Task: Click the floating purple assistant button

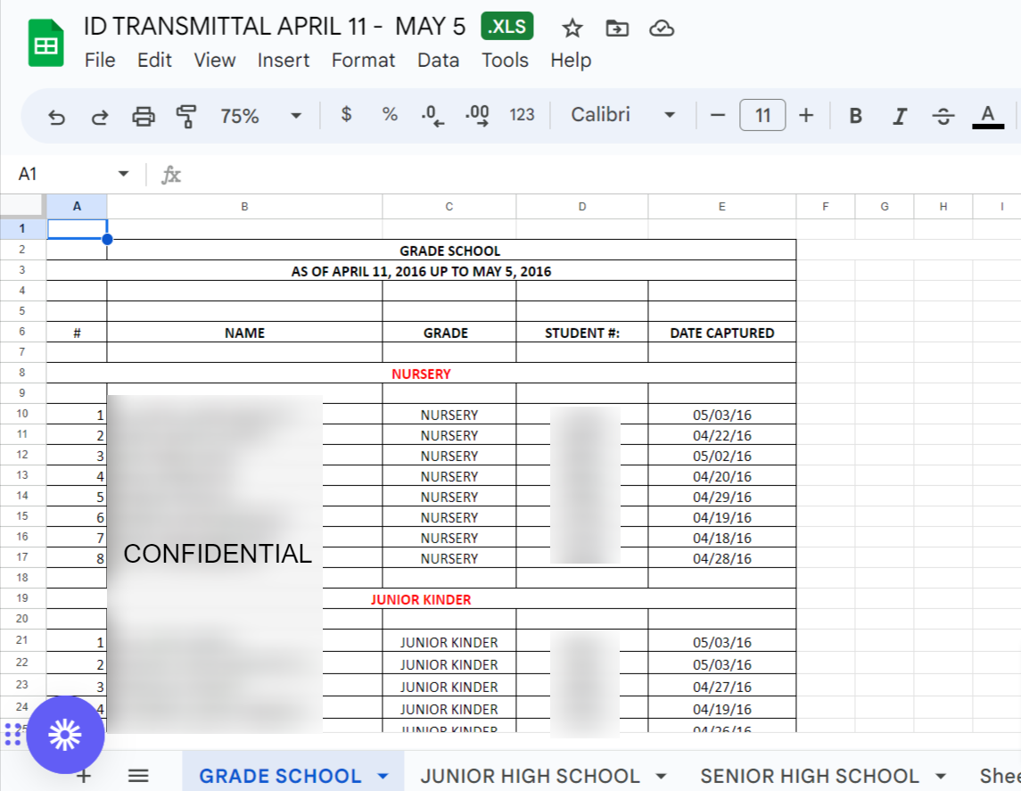Action: pyautogui.click(x=65, y=735)
